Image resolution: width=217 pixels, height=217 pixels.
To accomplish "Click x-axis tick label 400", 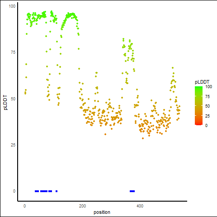I will point(140,206).
